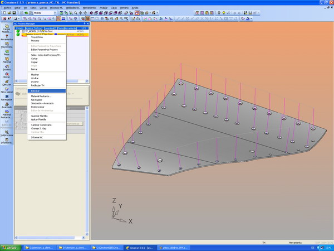
Task: Click the Nombre column header in Process Manager
Action: [32, 28]
